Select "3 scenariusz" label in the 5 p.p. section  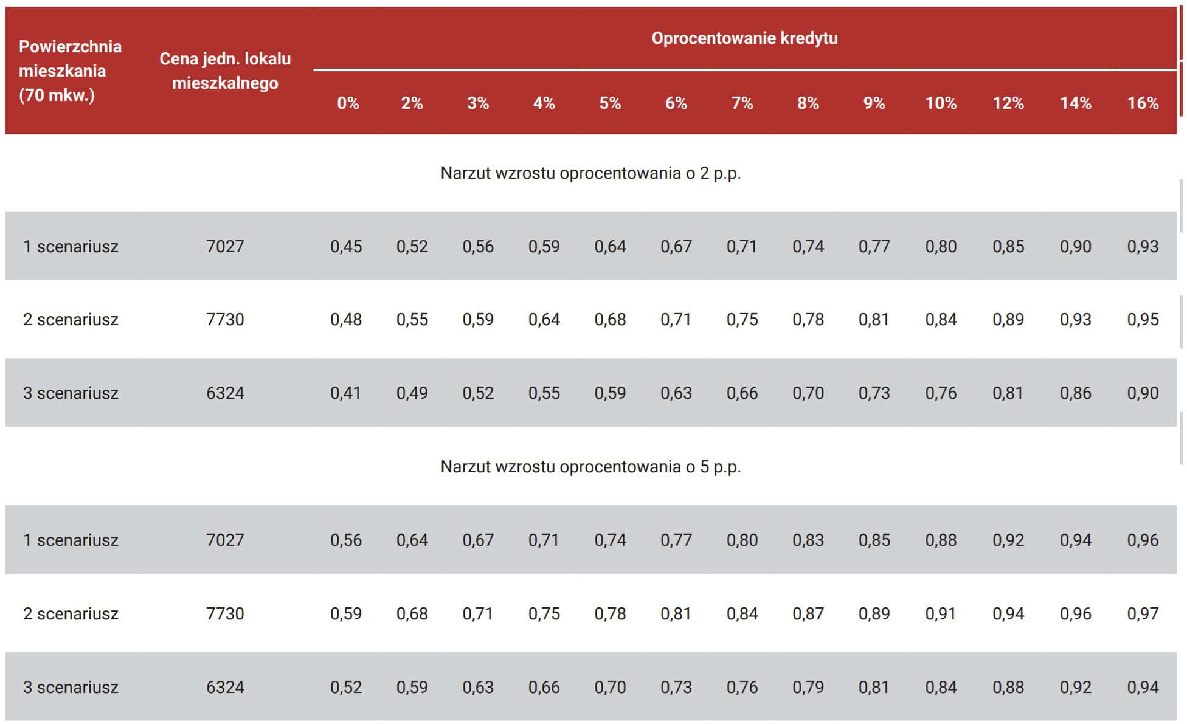[x=71, y=688]
